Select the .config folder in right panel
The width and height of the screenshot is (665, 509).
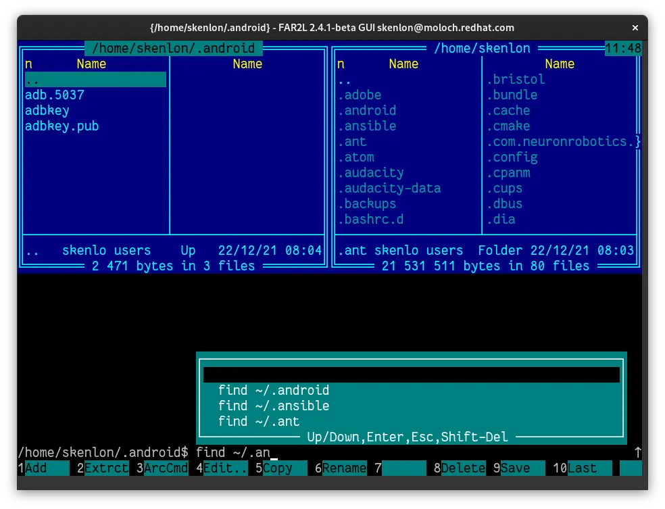coord(512,157)
